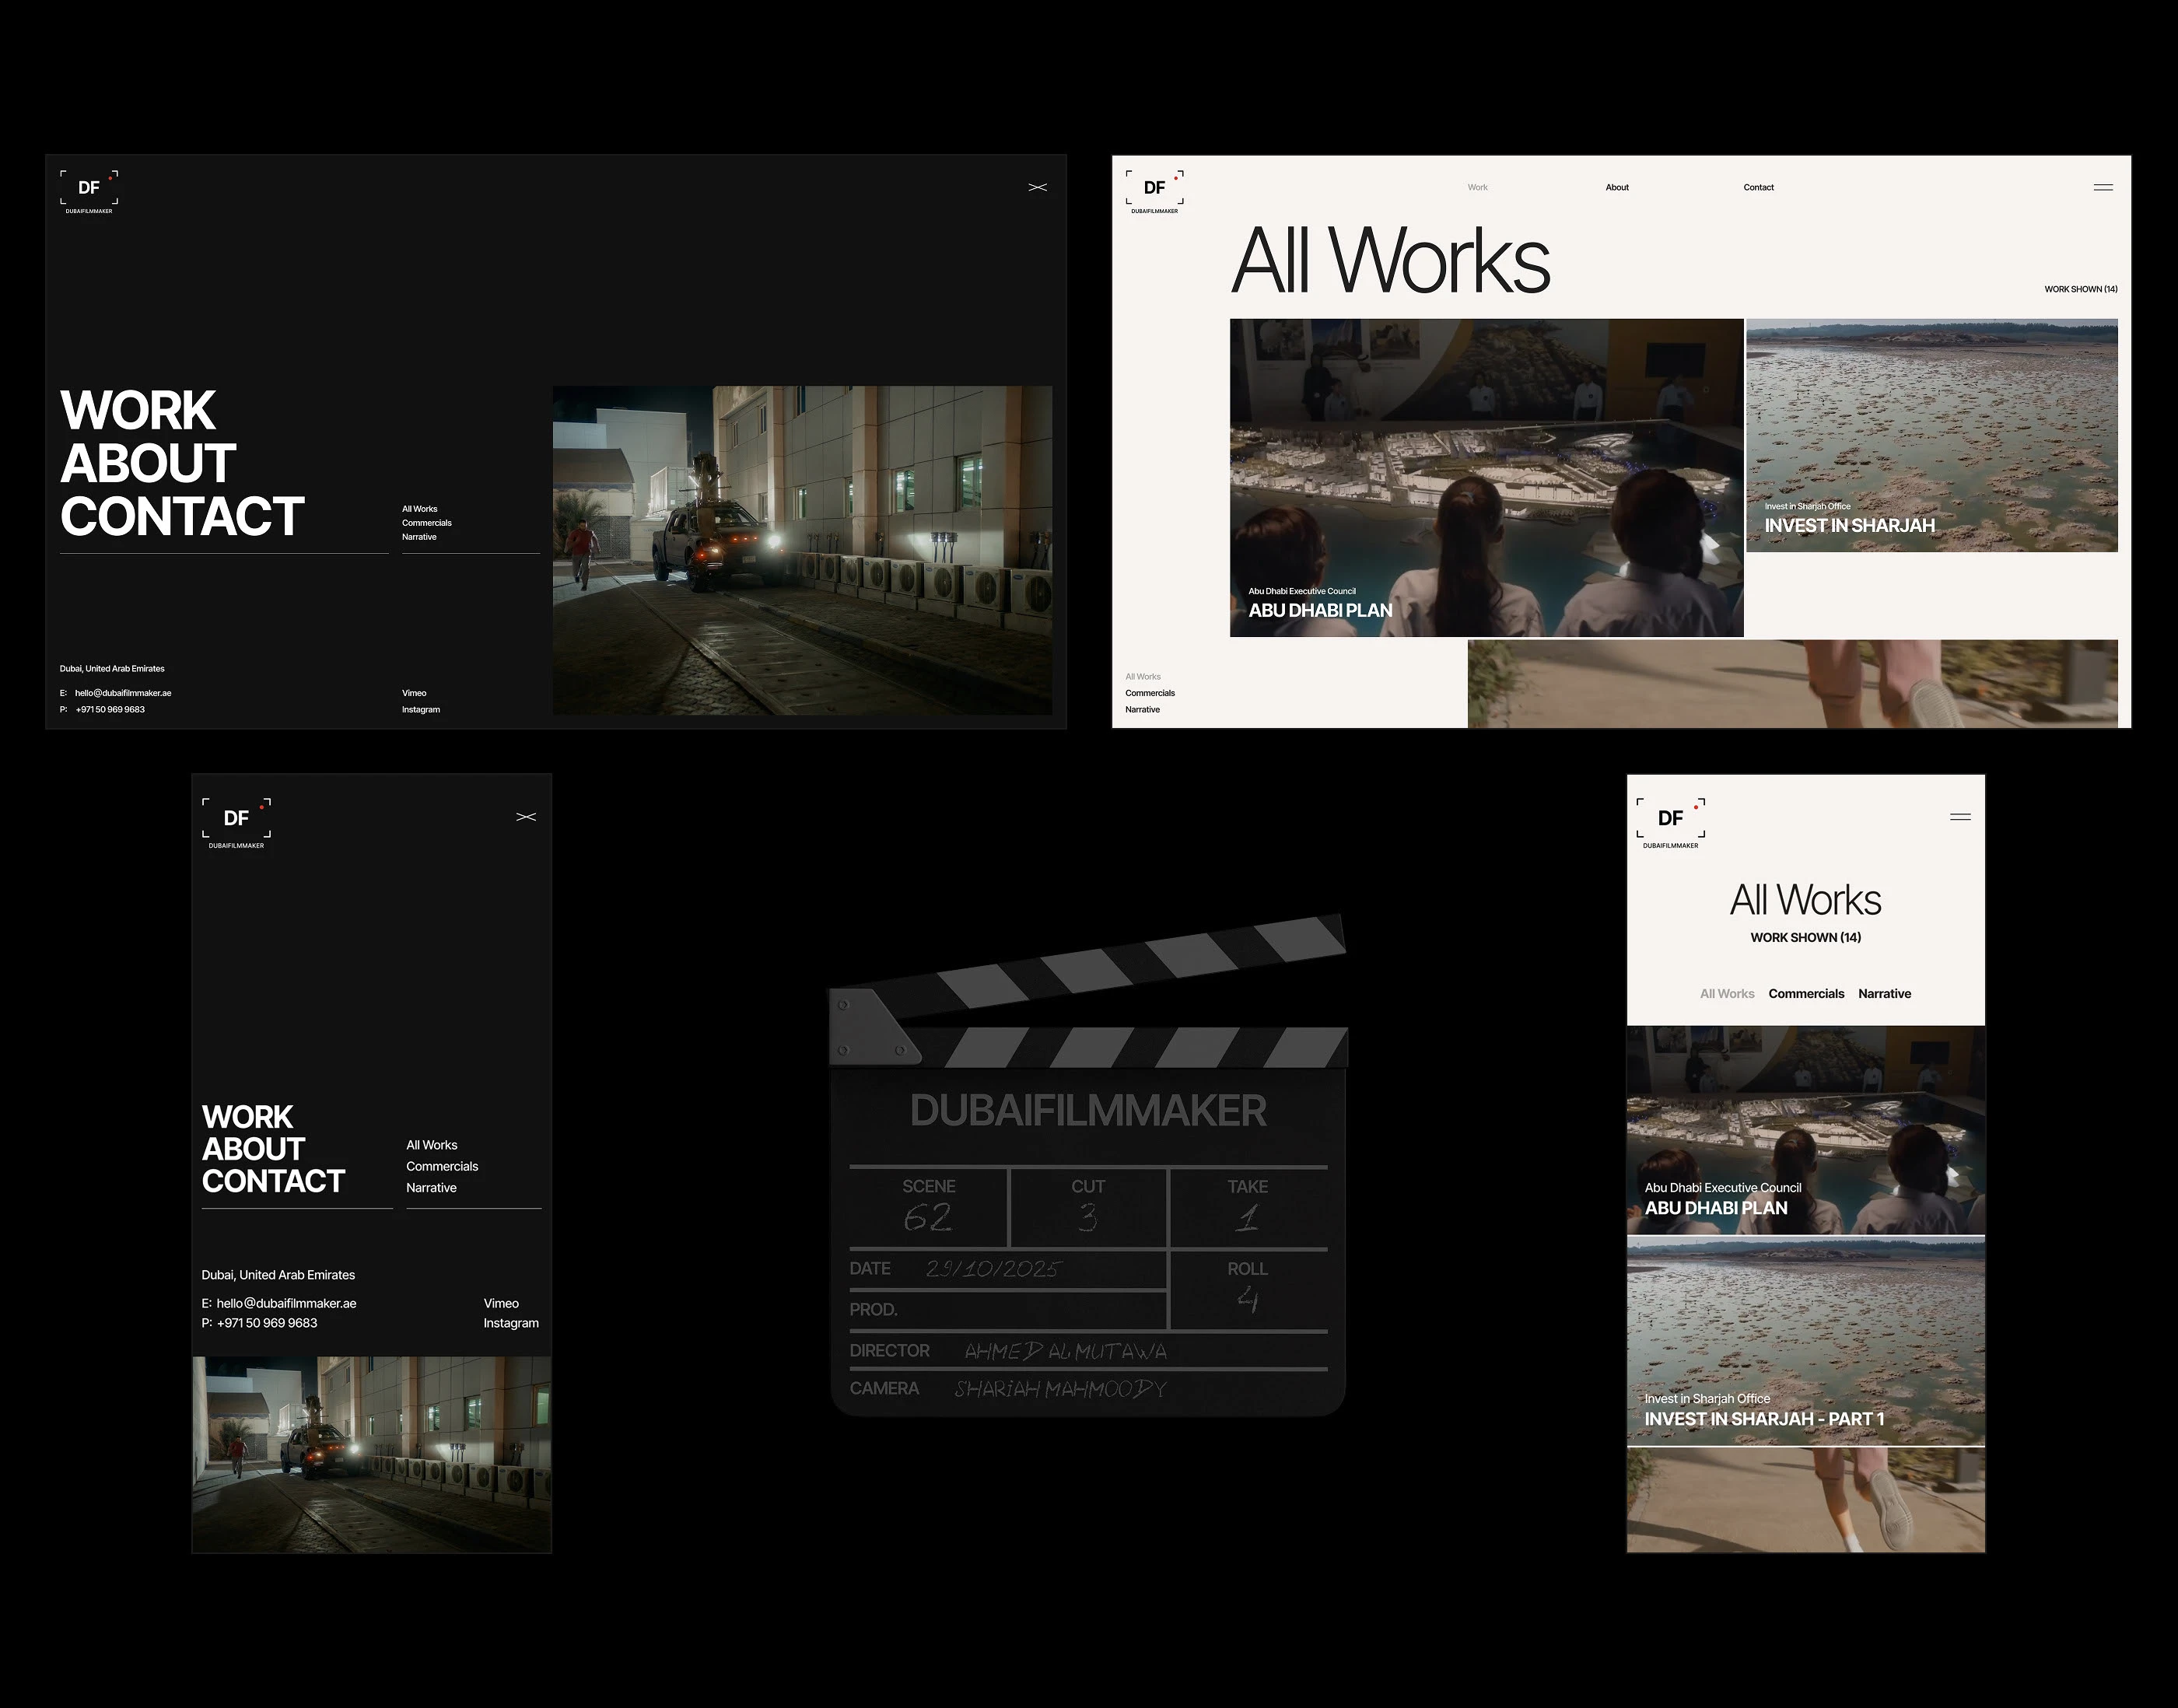
Task: Click DF logo on light mobile page
Action: click(x=1670, y=820)
